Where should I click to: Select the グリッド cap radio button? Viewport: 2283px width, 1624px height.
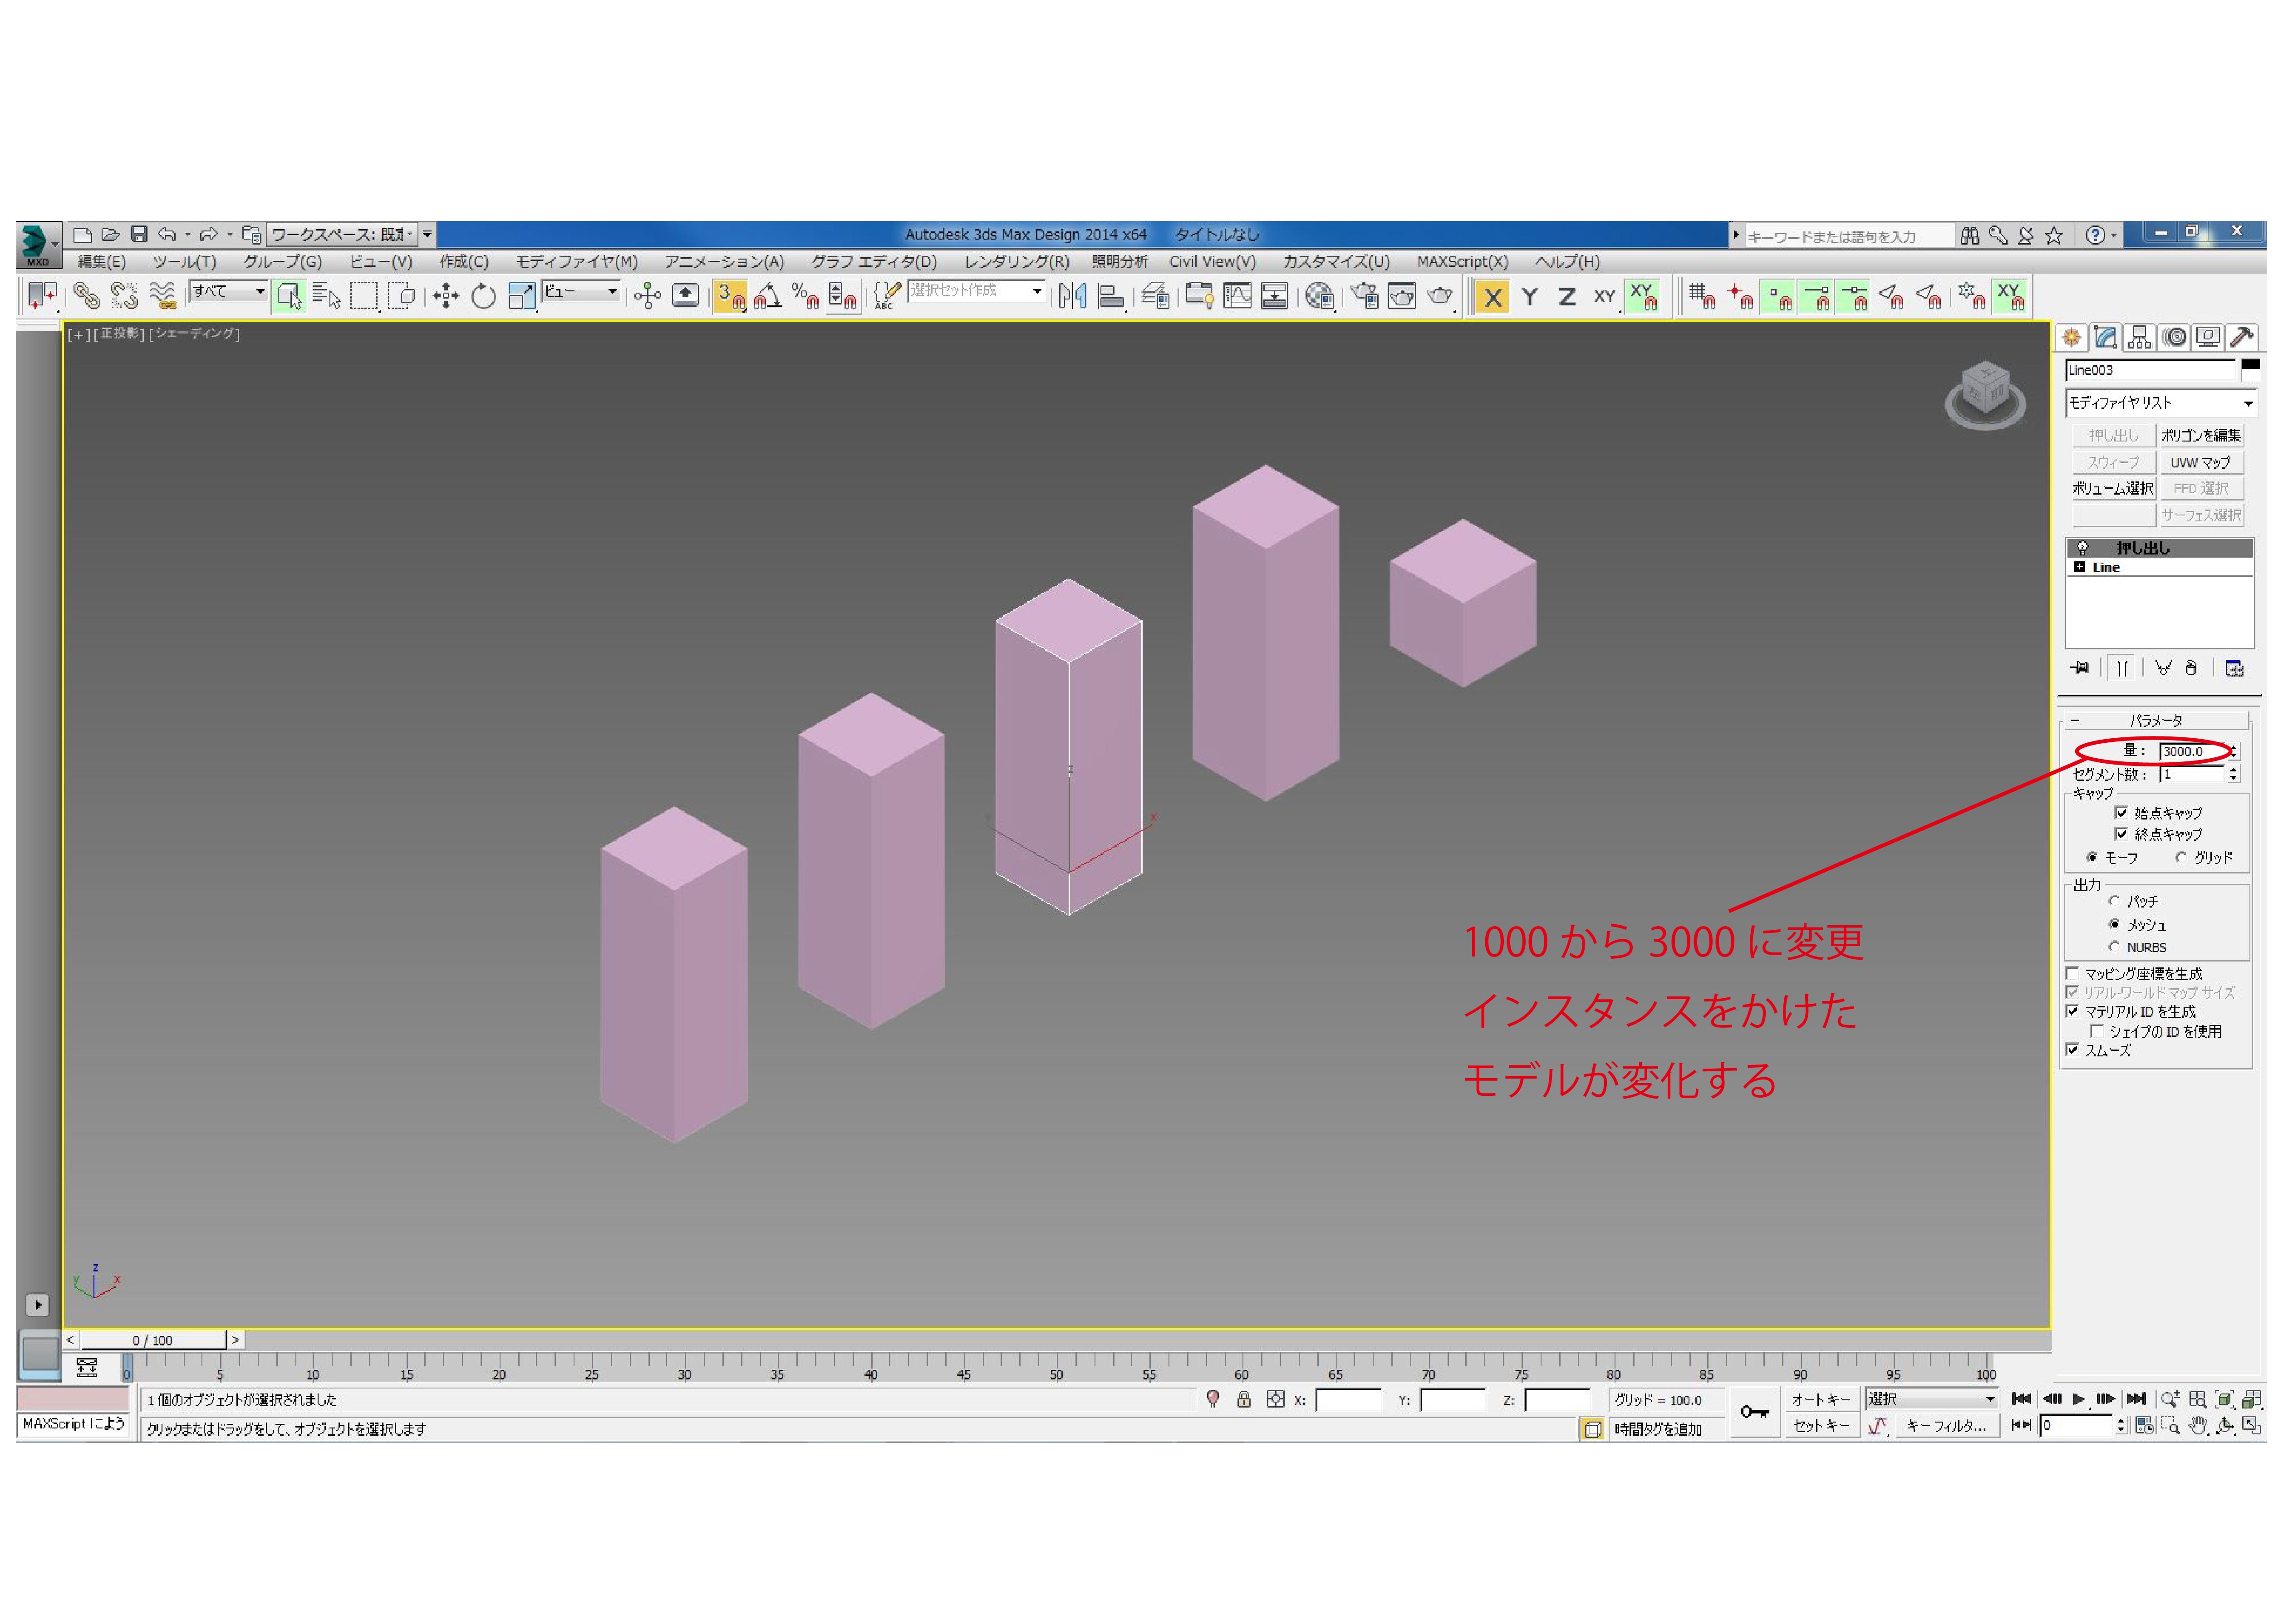pos(2180,858)
